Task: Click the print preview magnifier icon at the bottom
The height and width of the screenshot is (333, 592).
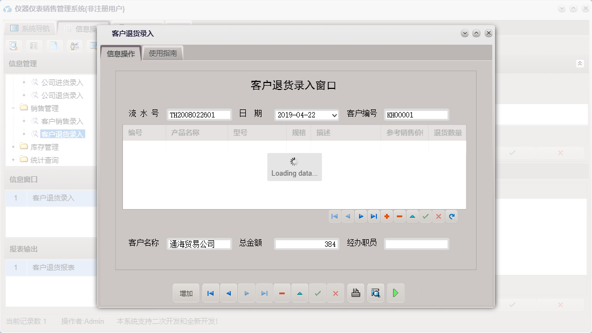Action: pyautogui.click(x=375, y=293)
